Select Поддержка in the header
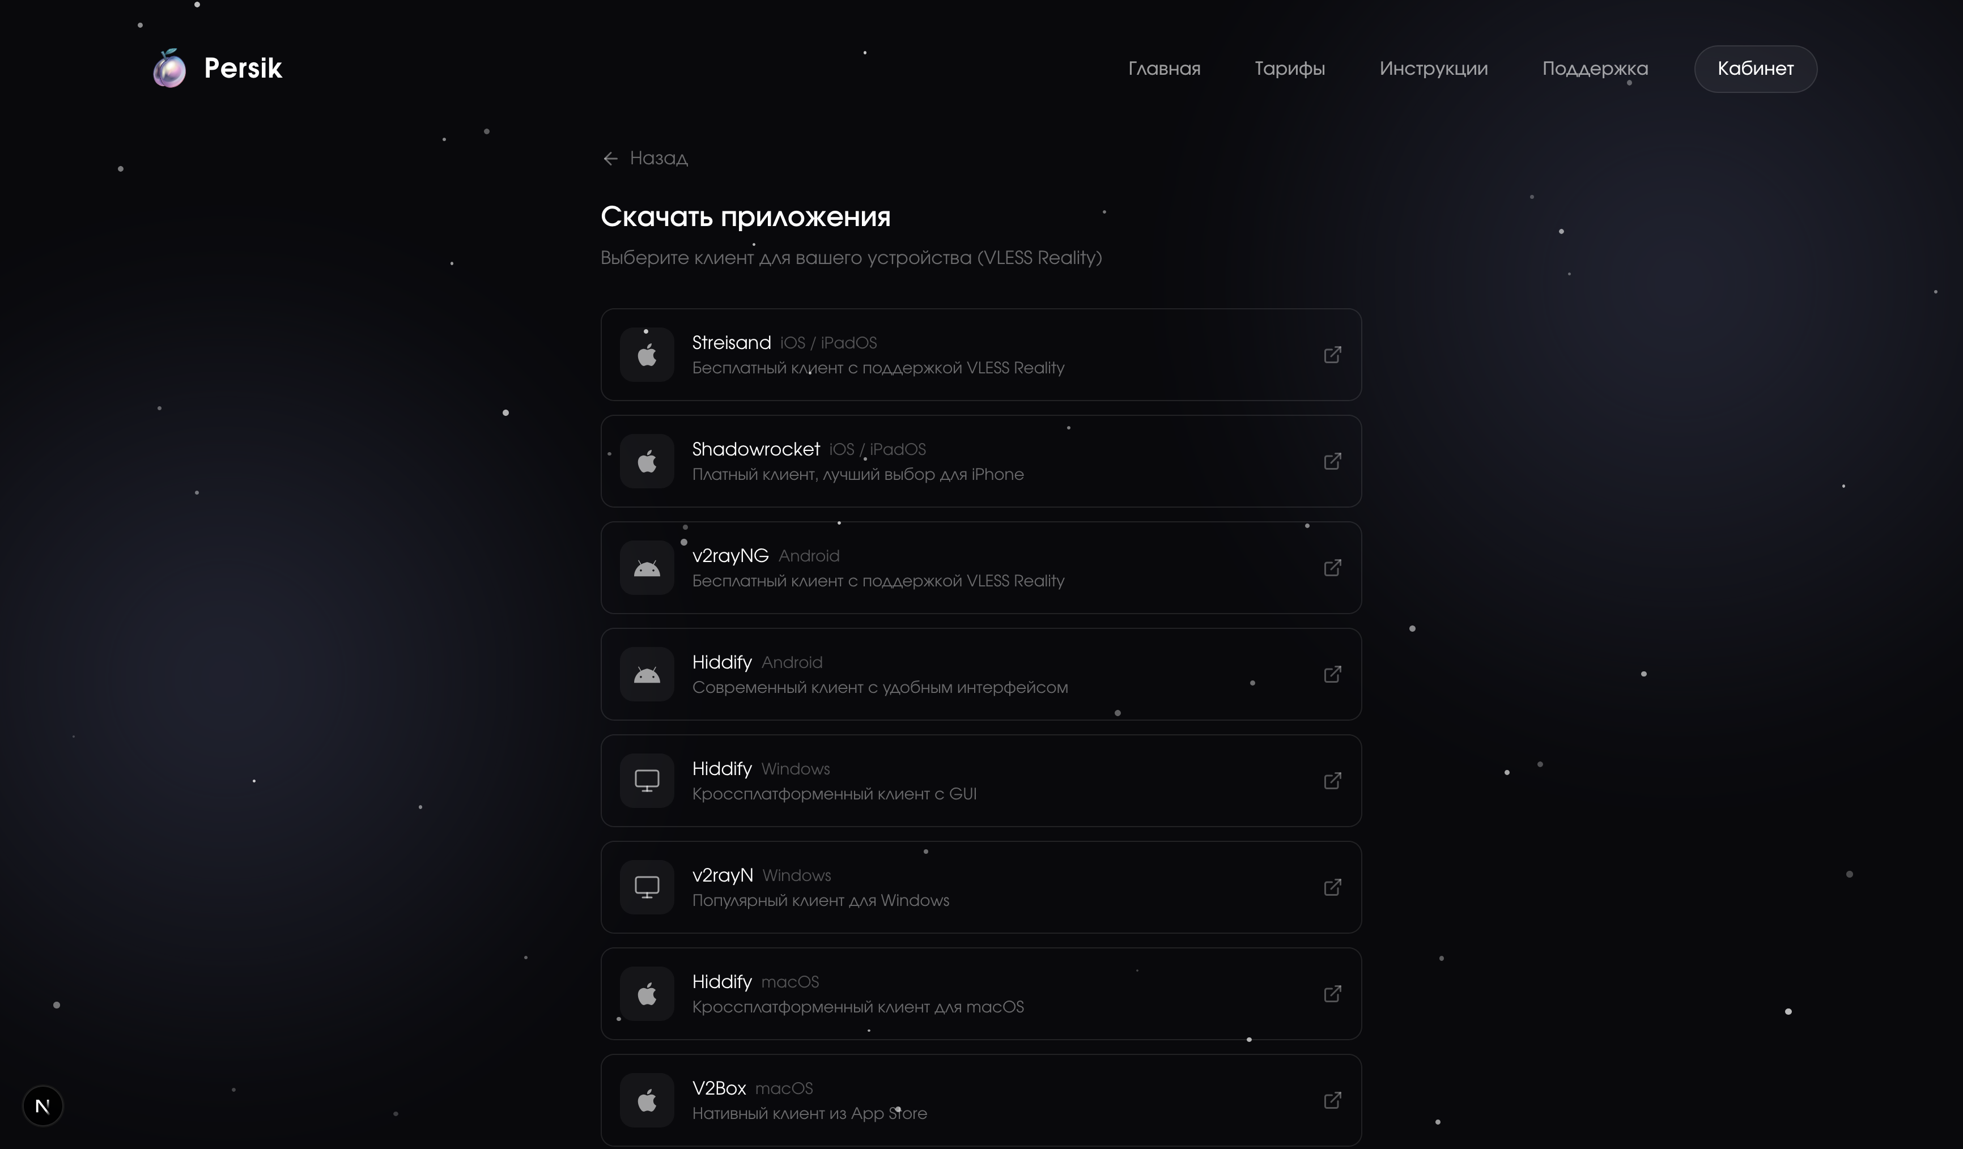The height and width of the screenshot is (1149, 1963). tap(1595, 69)
